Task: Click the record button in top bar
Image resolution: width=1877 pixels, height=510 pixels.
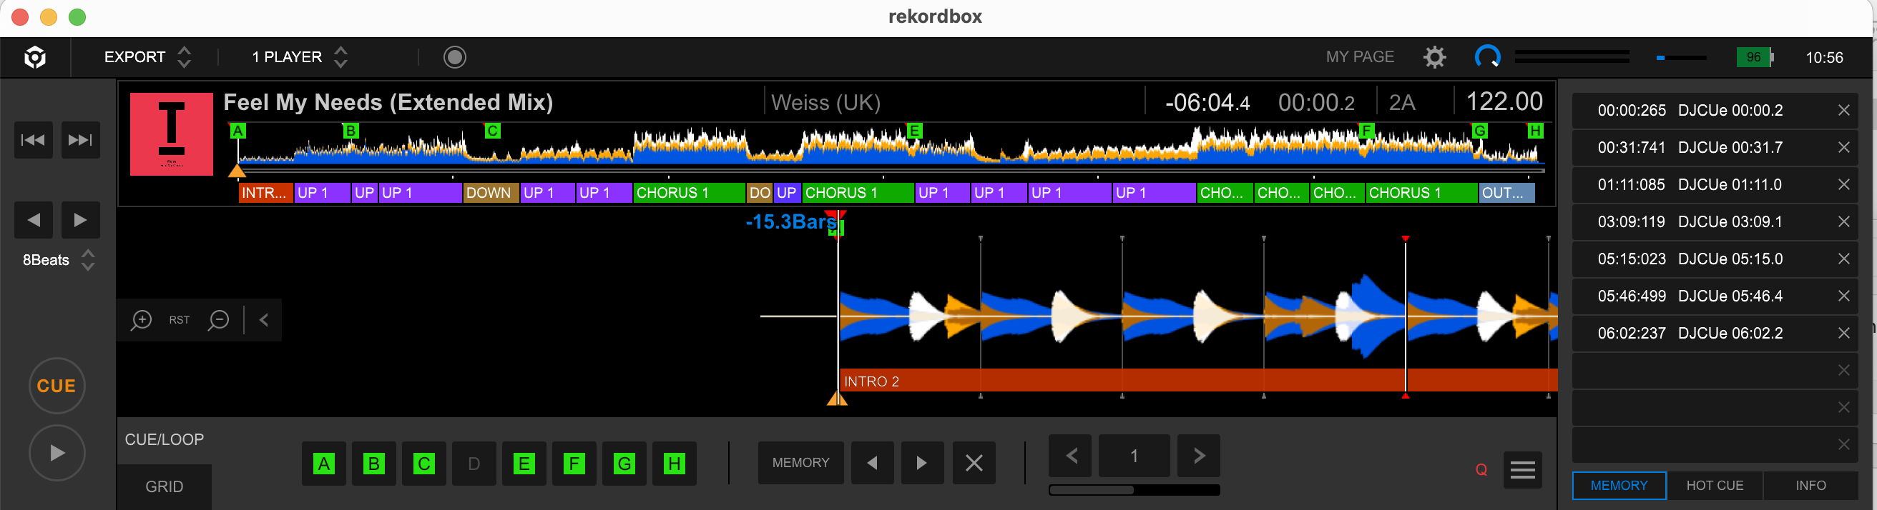Action: [455, 56]
